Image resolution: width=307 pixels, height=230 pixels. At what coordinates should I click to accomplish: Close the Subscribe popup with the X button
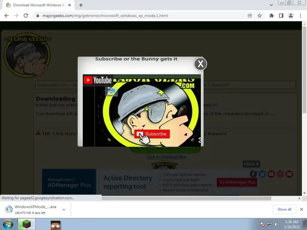(201, 64)
